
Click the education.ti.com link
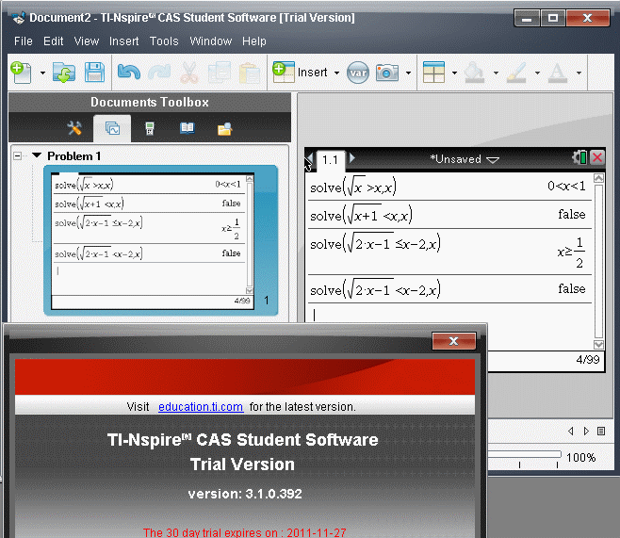(201, 407)
